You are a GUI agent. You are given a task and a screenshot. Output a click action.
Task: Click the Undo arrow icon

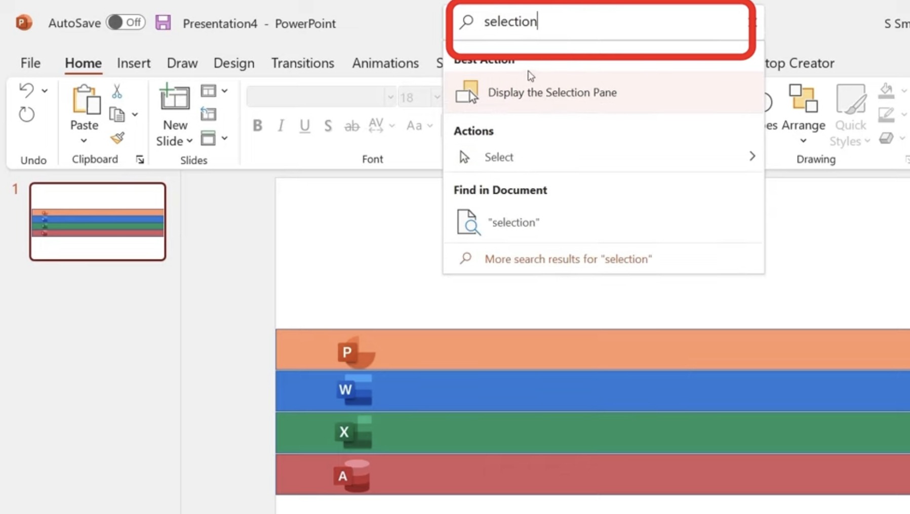(26, 91)
